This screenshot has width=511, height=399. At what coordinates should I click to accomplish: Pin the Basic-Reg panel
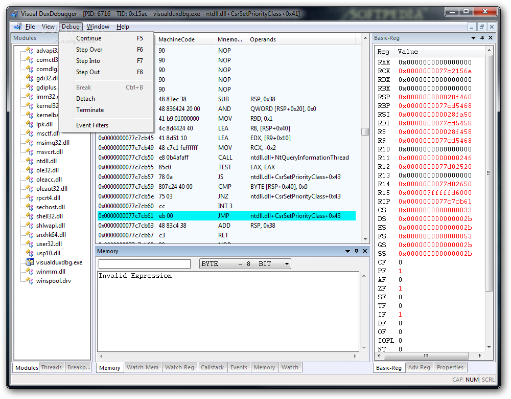(x=482, y=38)
